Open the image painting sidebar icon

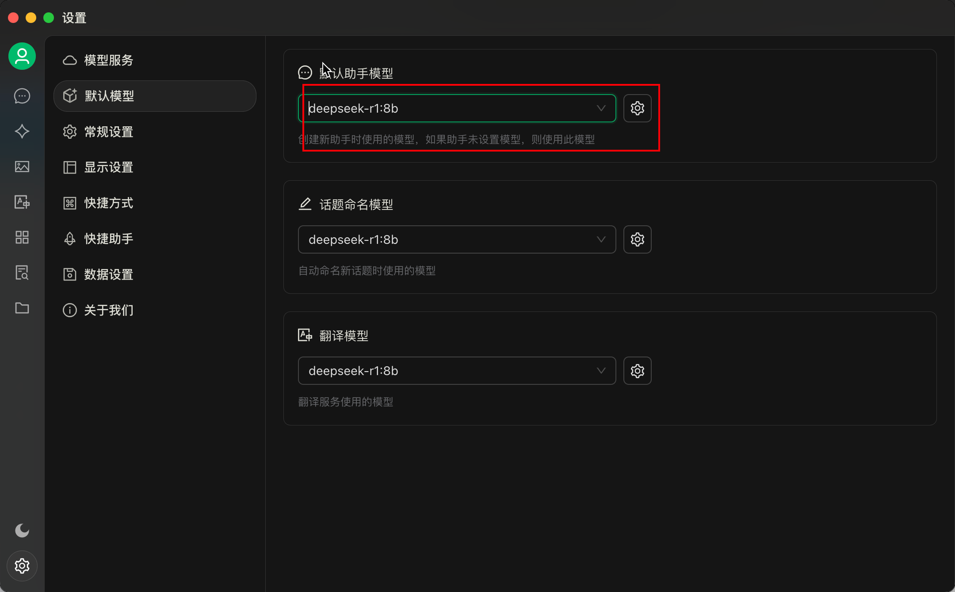22,167
